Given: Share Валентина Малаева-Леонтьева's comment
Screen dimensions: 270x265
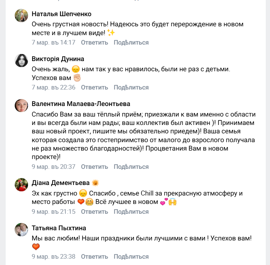Looking at the screenshot, I should pyautogui.click(x=131, y=167).
